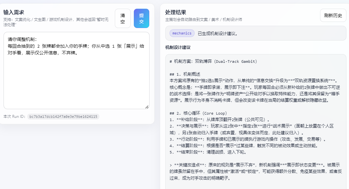Grab the textarea resize handle
This screenshot has height=189, width=349.
coord(147,107)
